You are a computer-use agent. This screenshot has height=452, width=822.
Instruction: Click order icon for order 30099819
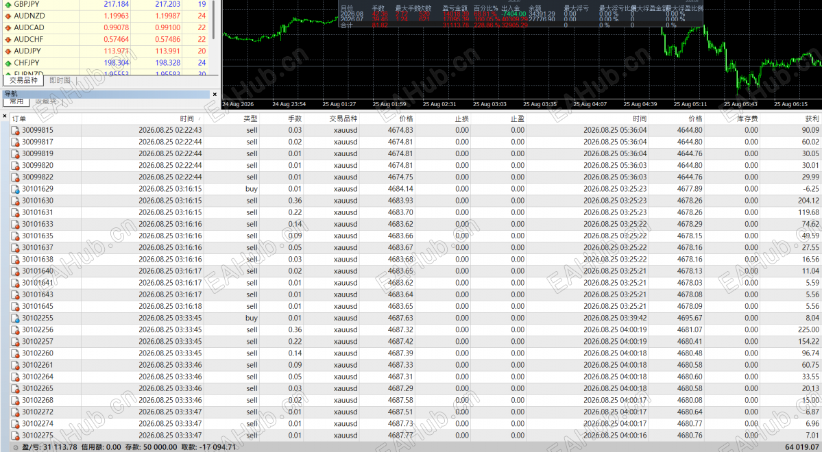pyautogui.click(x=16, y=154)
